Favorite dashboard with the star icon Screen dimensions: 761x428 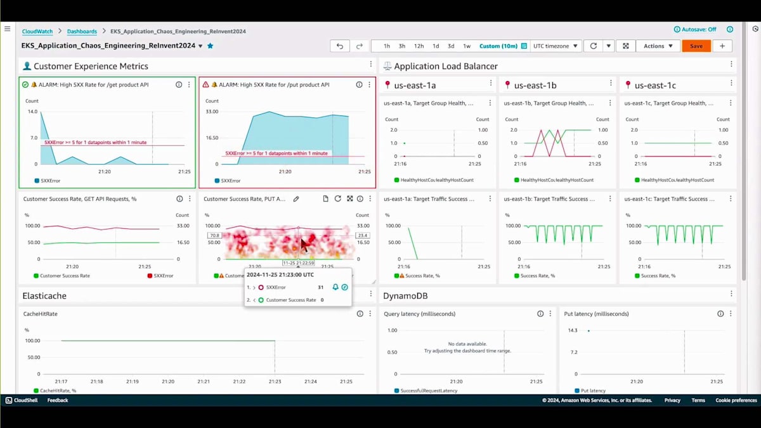(x=211, y=46)
